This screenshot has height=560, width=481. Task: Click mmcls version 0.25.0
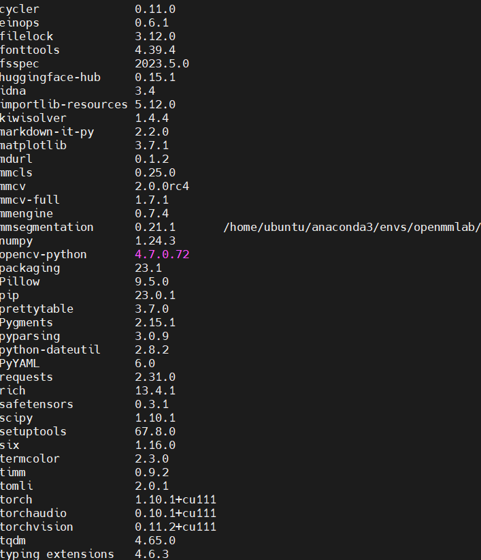(155, 173)
